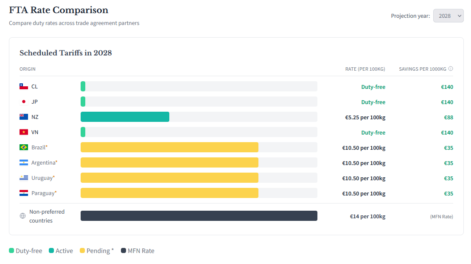Toggle the Pending legend filter
Viewport: 471px width, 264px height.
[x=96, y=250]
